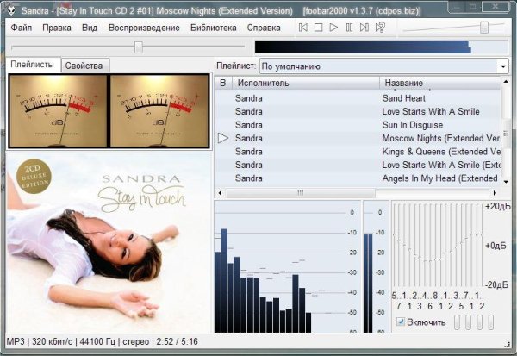Open the Воспроизведение menu

[x=144, y=28]
